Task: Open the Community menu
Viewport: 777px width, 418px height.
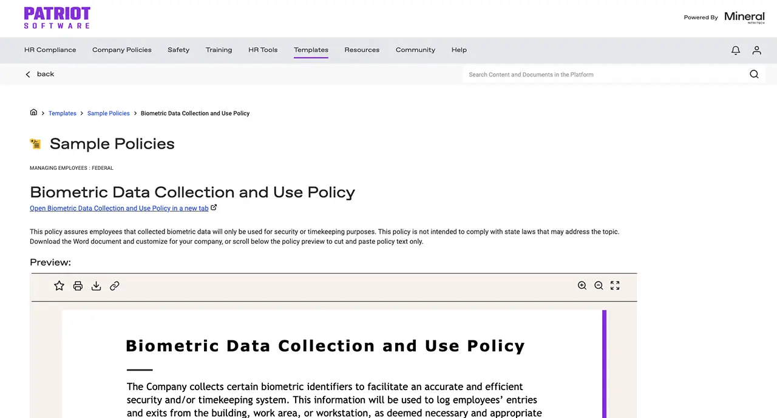Action: pos(415,50)
